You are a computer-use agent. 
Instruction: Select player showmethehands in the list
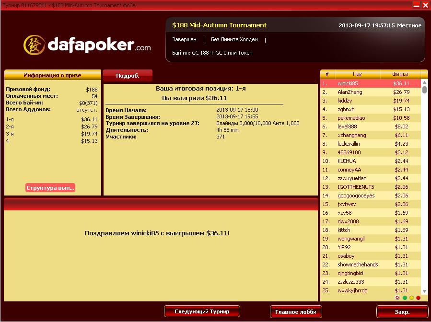371,264
